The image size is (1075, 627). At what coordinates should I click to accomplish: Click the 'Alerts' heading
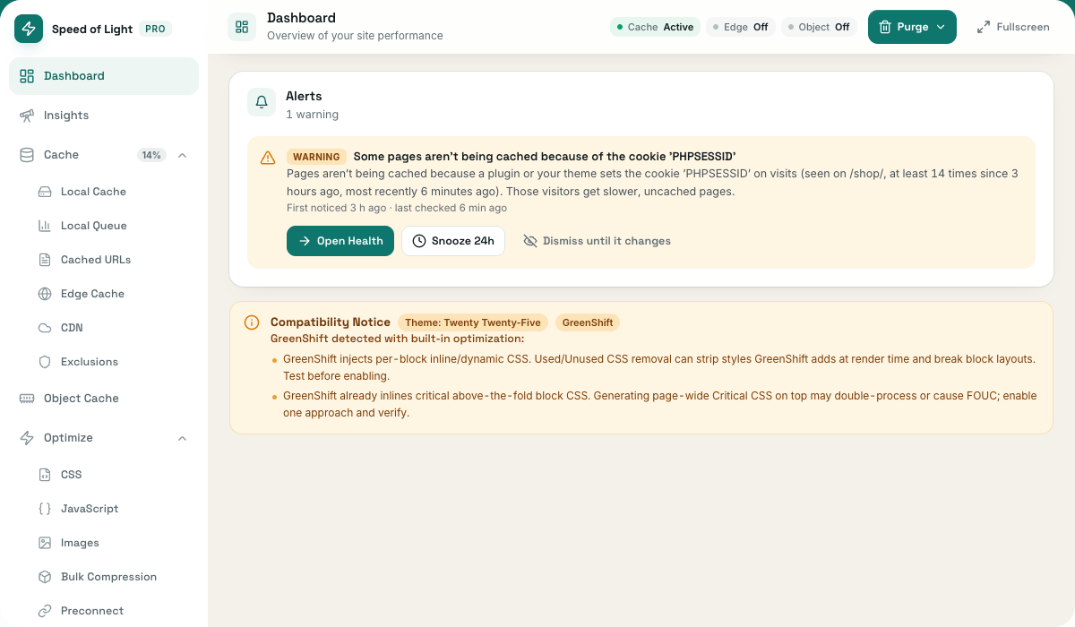[x=304, y=96]
